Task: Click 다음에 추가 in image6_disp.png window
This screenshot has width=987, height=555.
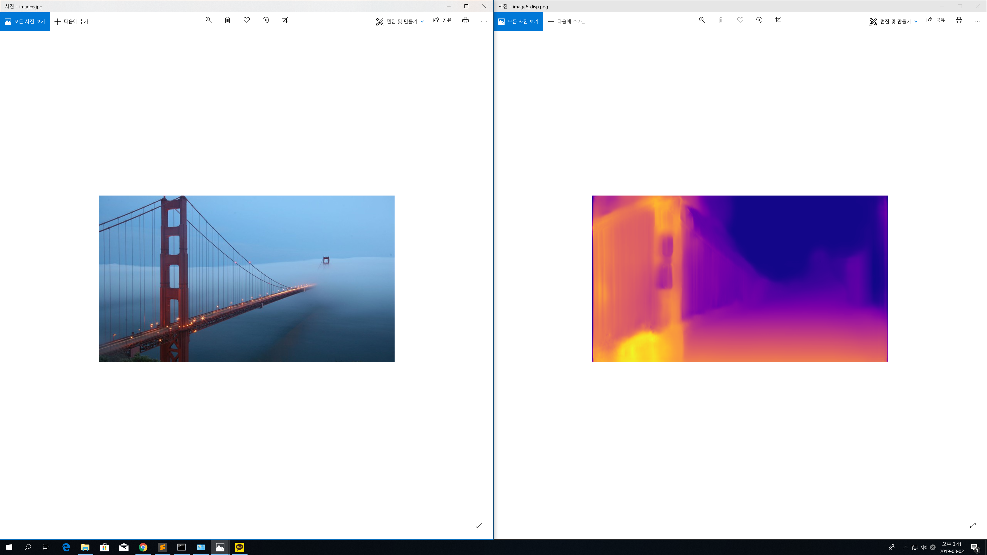Action: click(x=567, y=21)
